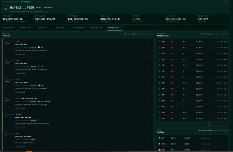Expand evidence details under Short ETH open
The image size is (233, 152).
(x=21, y=74)
